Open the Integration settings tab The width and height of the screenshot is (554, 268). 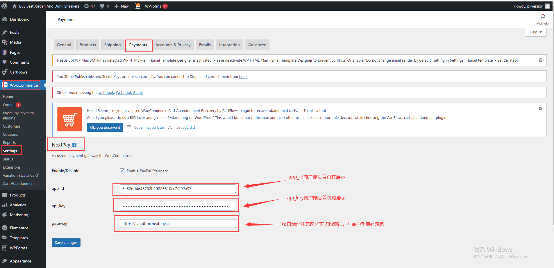click(x=229, y=45)
